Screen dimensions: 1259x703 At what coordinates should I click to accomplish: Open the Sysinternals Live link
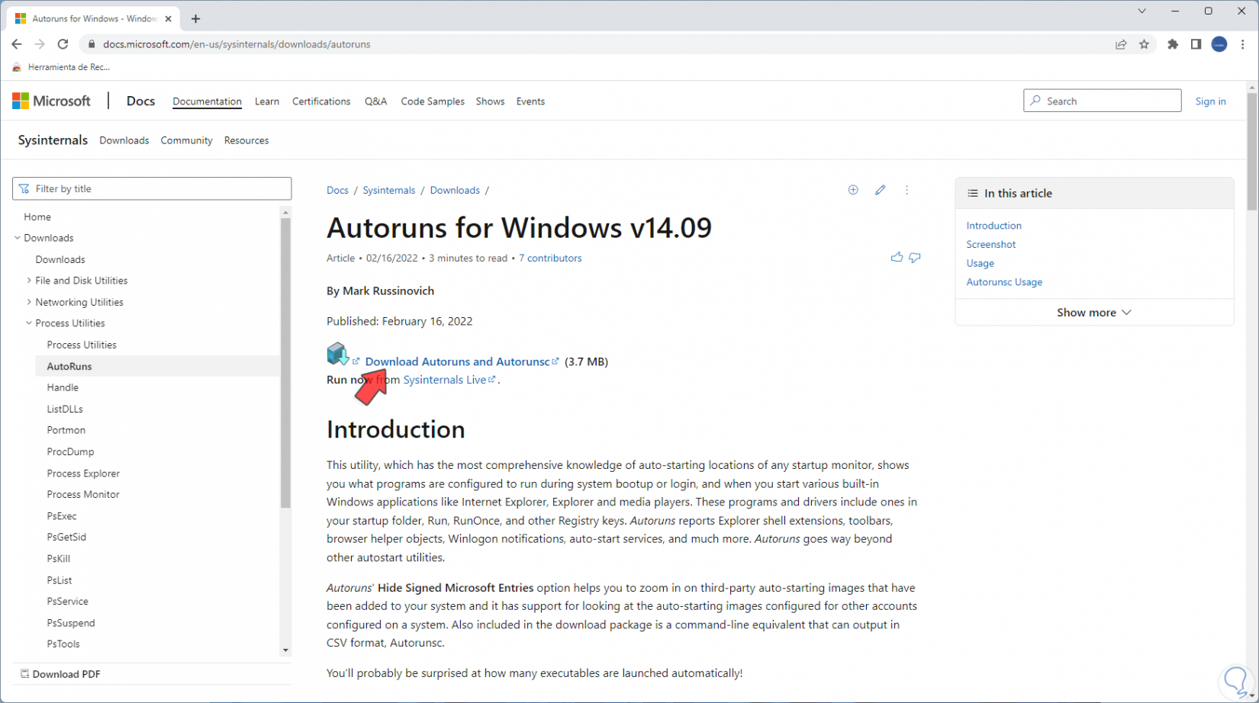click(x=444, y=380)
